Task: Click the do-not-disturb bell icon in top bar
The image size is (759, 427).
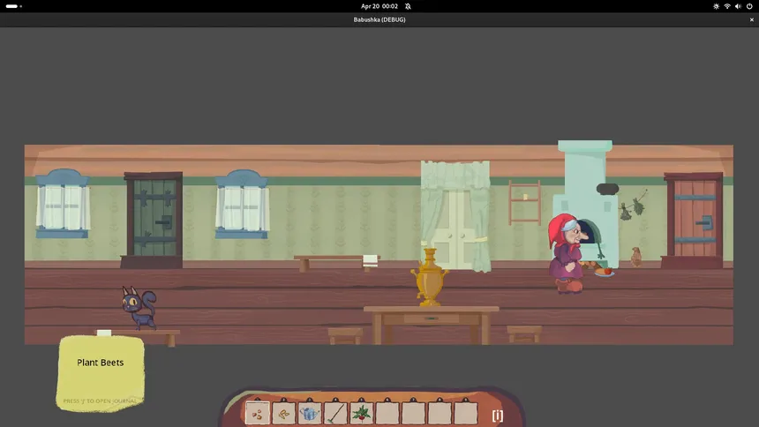Action: click(410, 6)
